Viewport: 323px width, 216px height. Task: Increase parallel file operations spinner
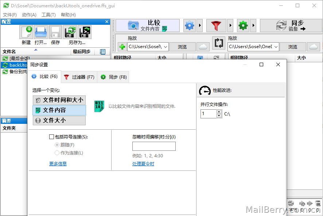click(x=219, y=112)
